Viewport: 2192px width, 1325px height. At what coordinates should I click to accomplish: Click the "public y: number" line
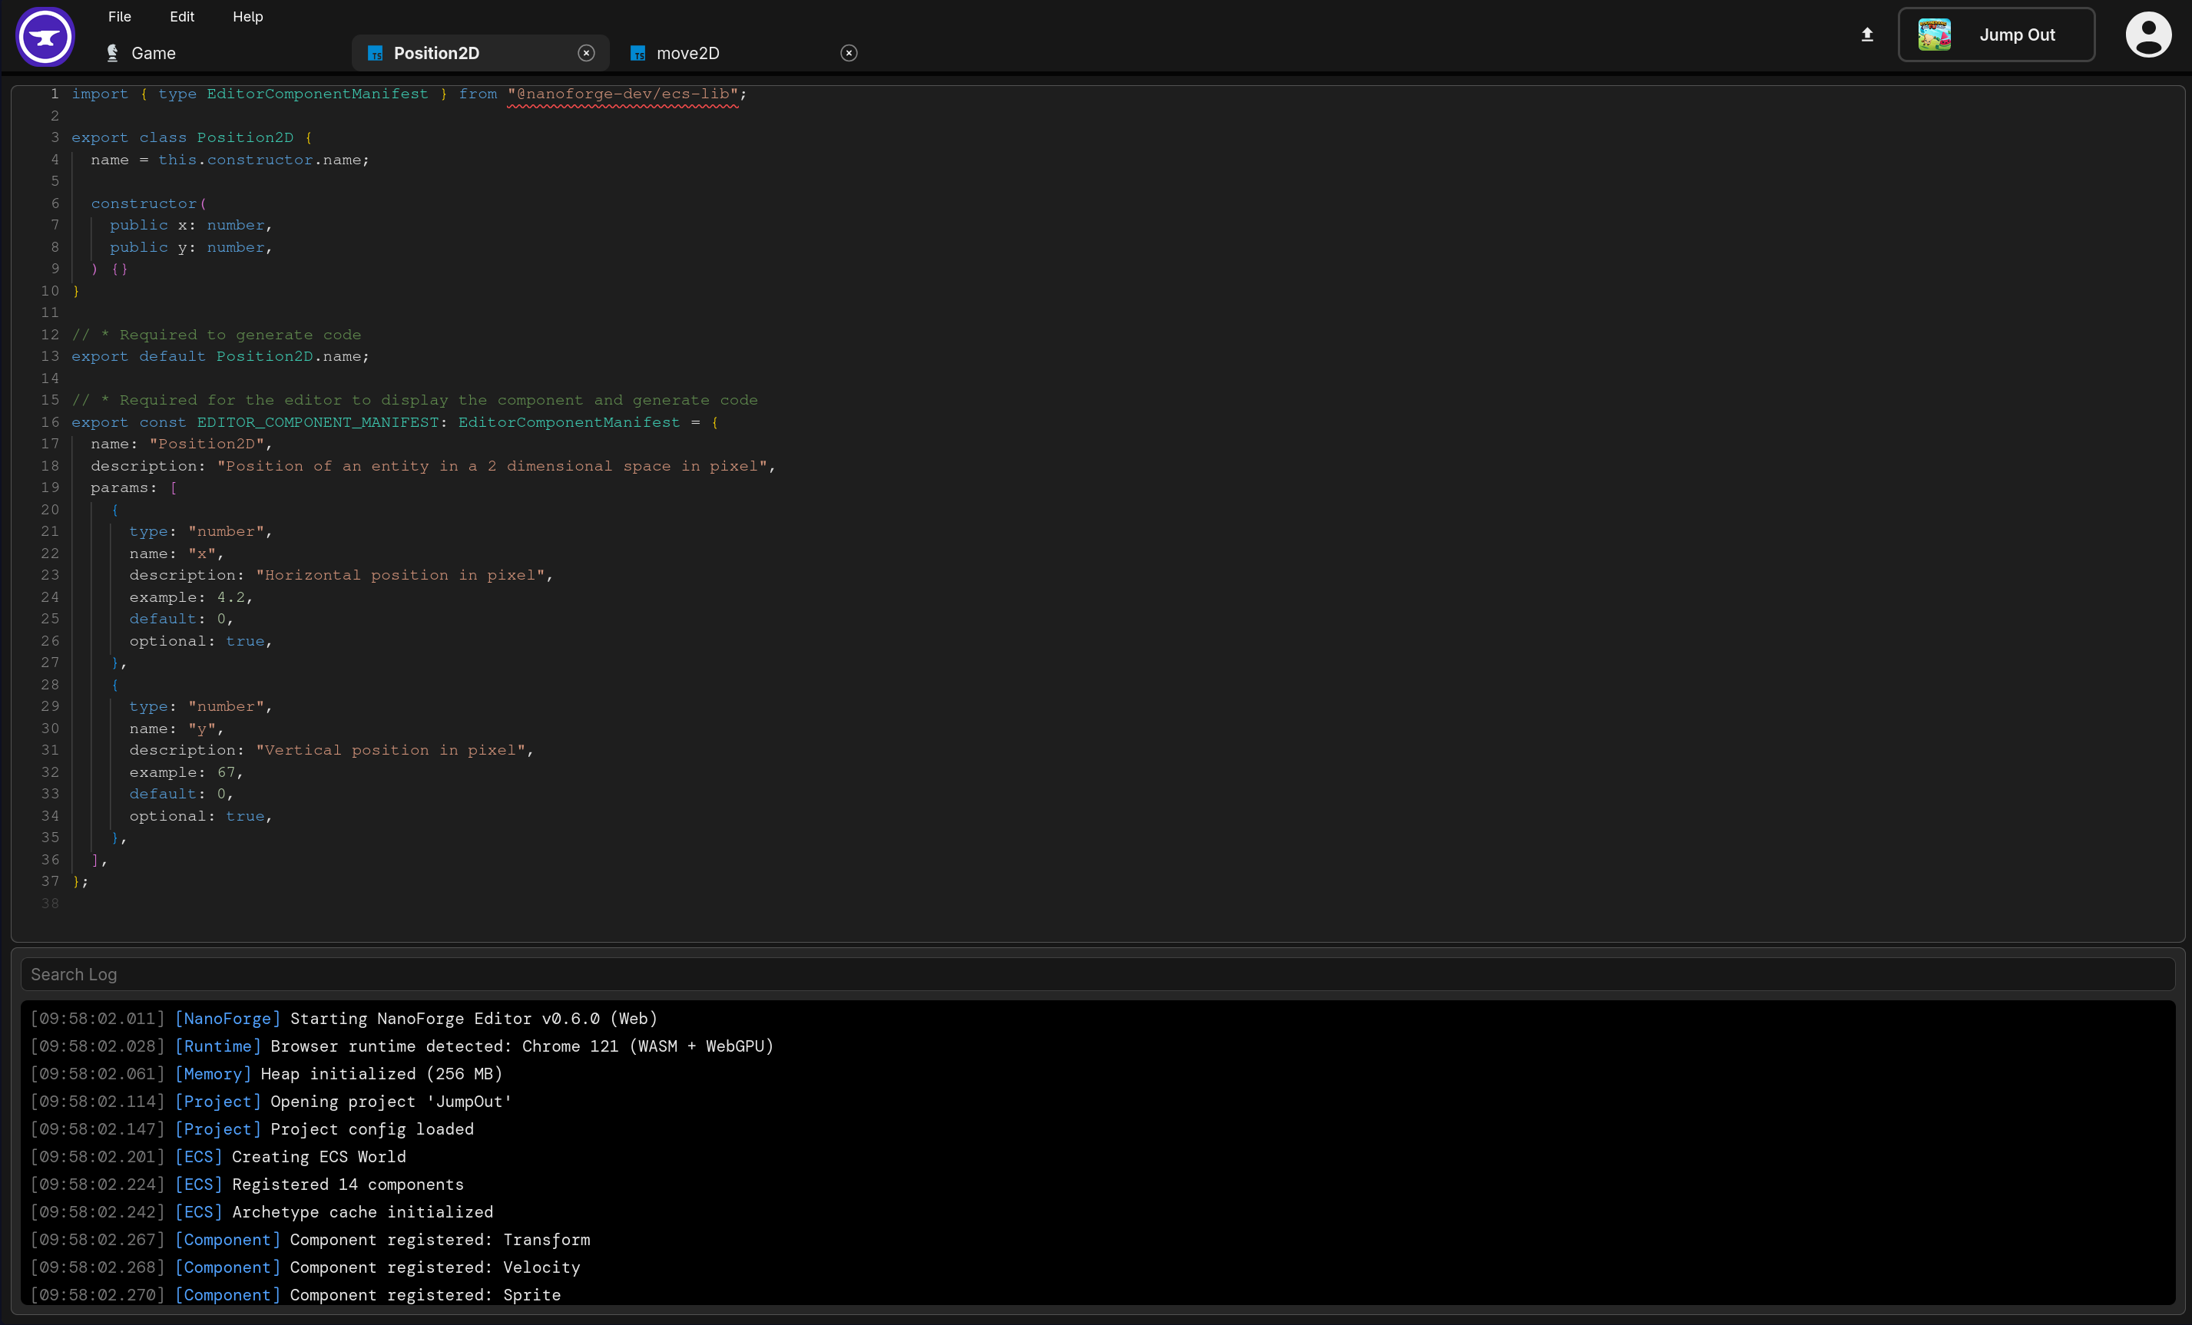pyautogui.click(x=190, y=247)
